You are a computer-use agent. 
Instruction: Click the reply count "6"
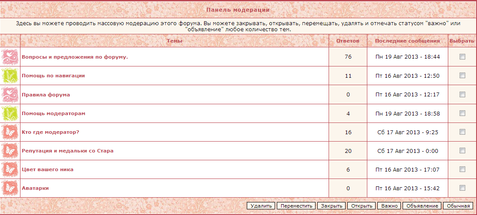click(x=348, y=170)
